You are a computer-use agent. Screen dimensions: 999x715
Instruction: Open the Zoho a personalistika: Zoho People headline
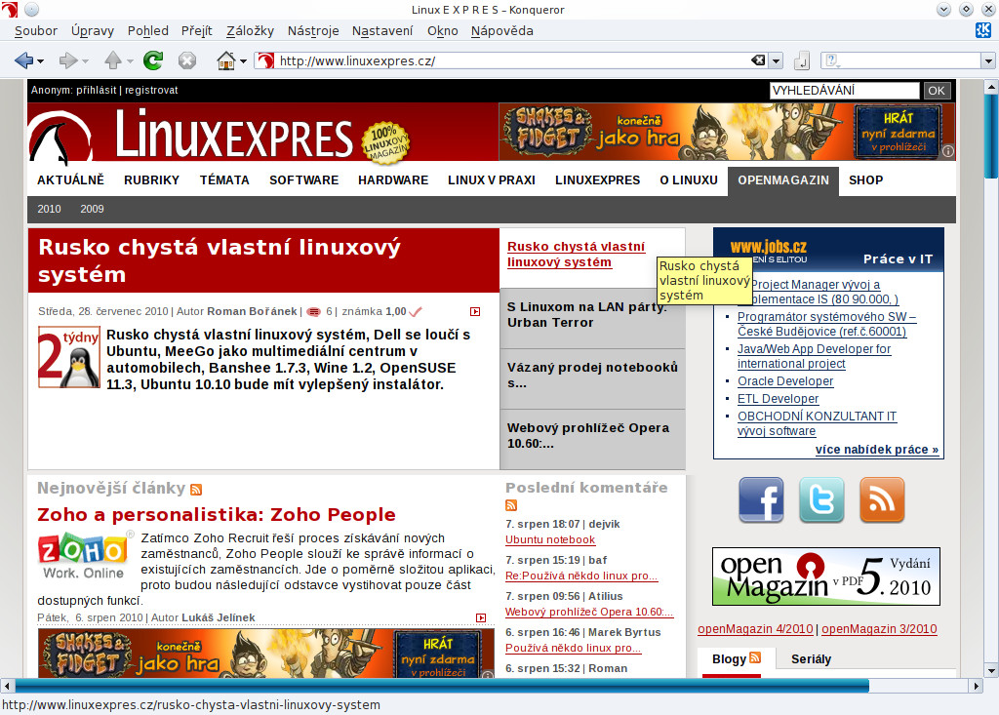(217, 514)
